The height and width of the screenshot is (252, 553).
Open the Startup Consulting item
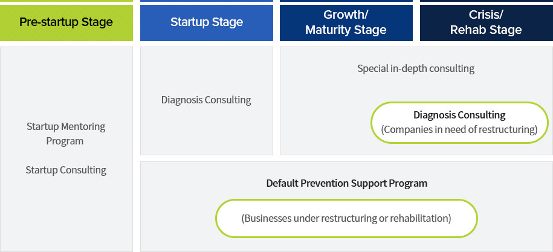(66, 170)
